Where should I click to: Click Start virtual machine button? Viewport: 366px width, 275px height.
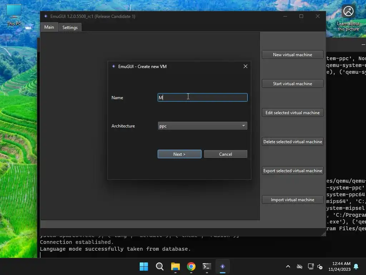pyautogui.click(x=292, y=84)
